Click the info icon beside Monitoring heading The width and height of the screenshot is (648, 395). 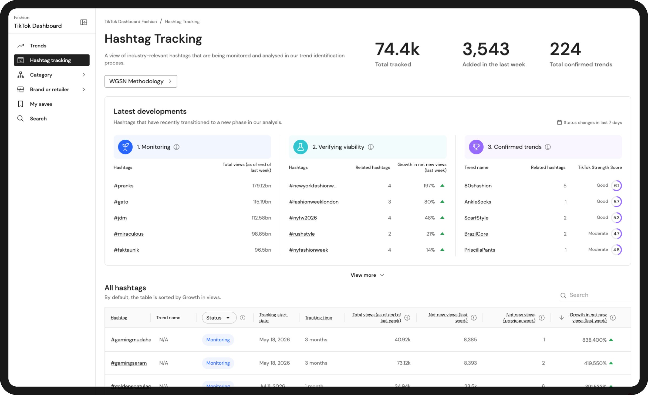point(176,147)
